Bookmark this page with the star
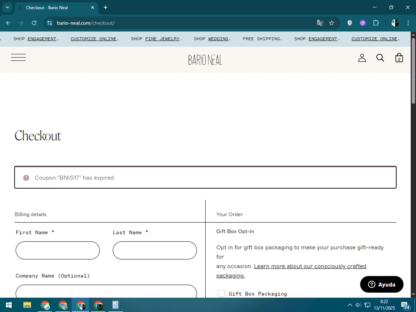416x312 pixels. pyautogui.click(x=332, y=23)
